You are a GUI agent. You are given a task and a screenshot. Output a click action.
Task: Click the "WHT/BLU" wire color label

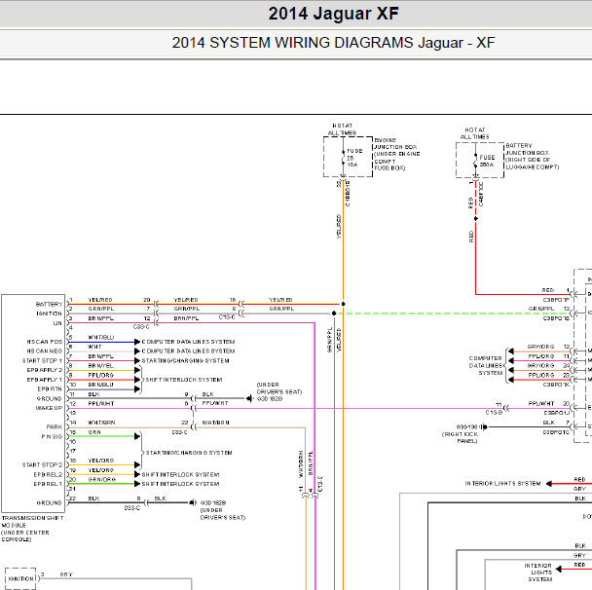point(101,338)
